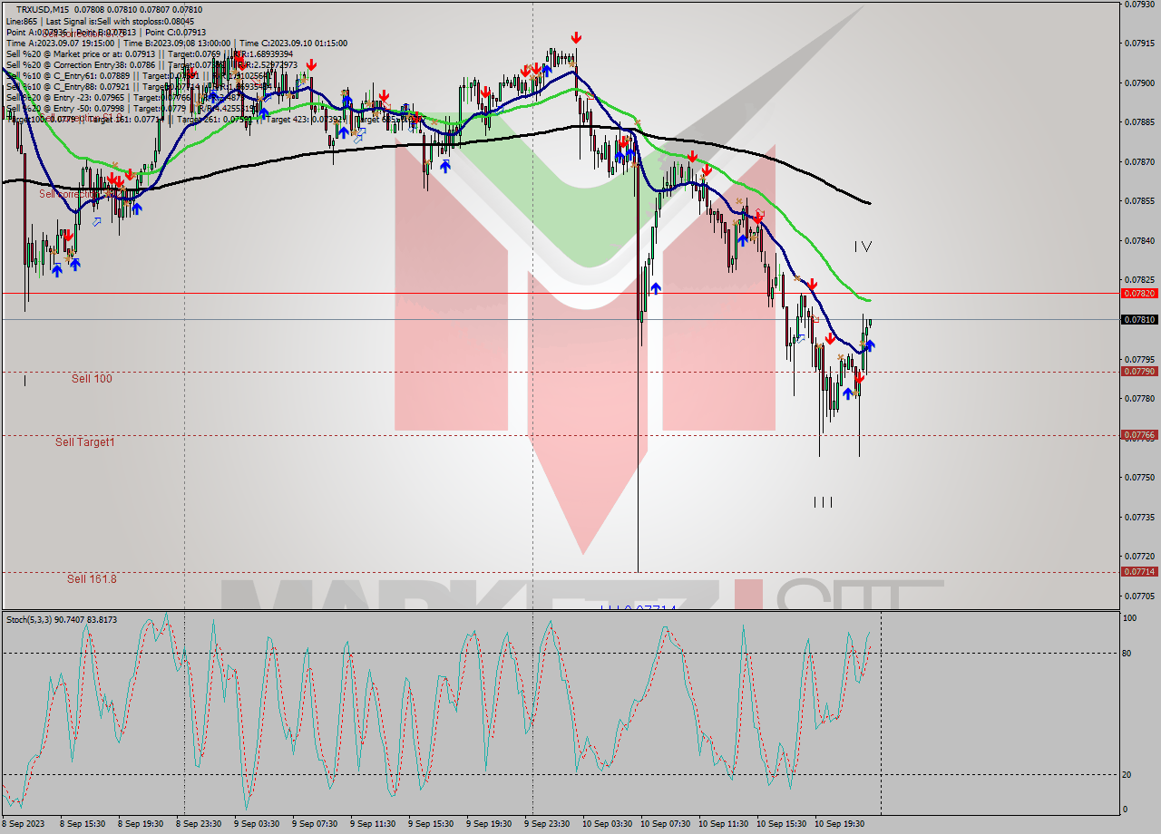This screenshot has width=1161, height=834.
Task: Select the 'I I I' wave label below the lows
Action: pyautogui.click(x=823, y=501)
